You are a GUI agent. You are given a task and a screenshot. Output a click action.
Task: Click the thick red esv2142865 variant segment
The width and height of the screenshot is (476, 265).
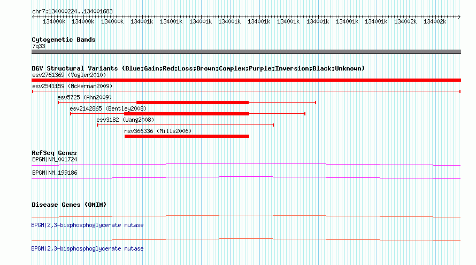pos(187,114)
